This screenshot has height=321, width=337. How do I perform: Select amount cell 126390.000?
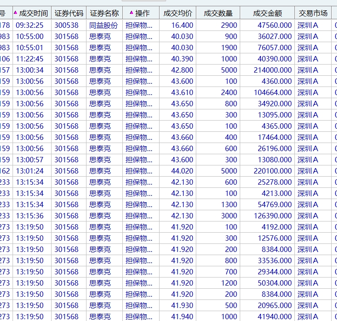coord(273,216)
